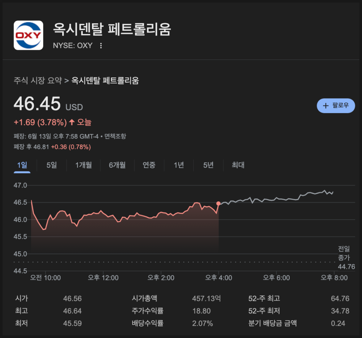Click the NYSE: OXY ticker text
The height and width of the screenshot is (338, 362).
coord(73,46)
